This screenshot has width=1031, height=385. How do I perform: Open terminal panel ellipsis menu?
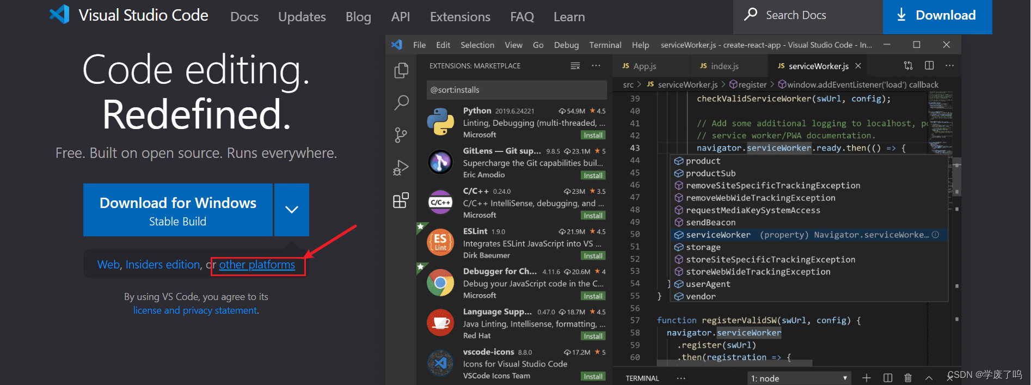point(681,378)
